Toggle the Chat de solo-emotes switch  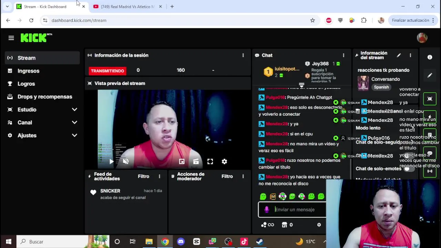coord(409,168)
